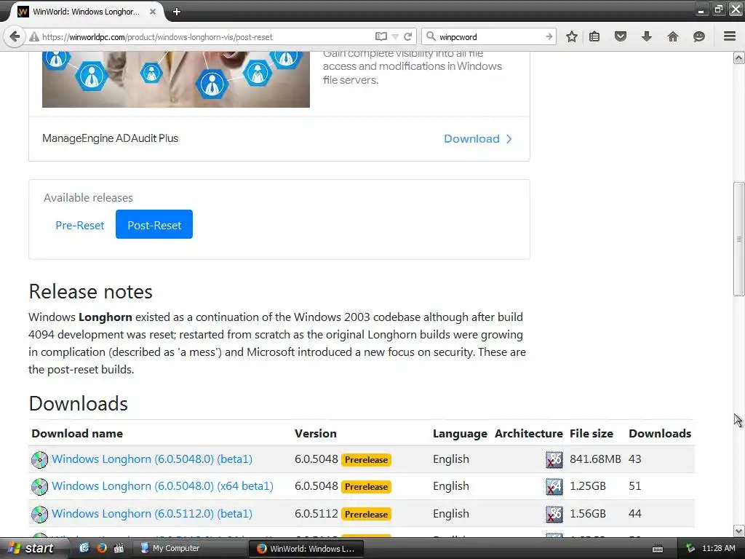Screen dimensions: 745x559
Task: Click Prerelease badge in the 1.25GB row
Action: pos(367,487)
